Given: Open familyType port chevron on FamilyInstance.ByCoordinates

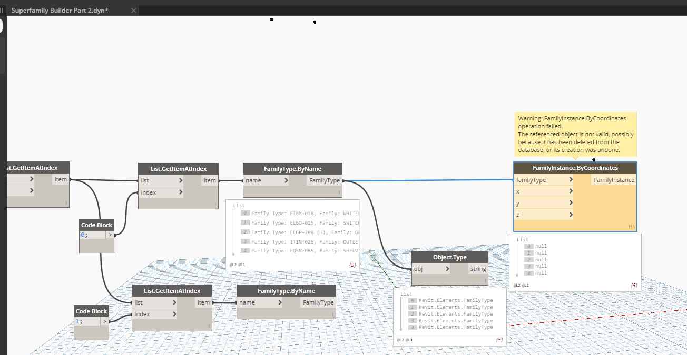Looking at the screenshot, I should click(571, 180).
